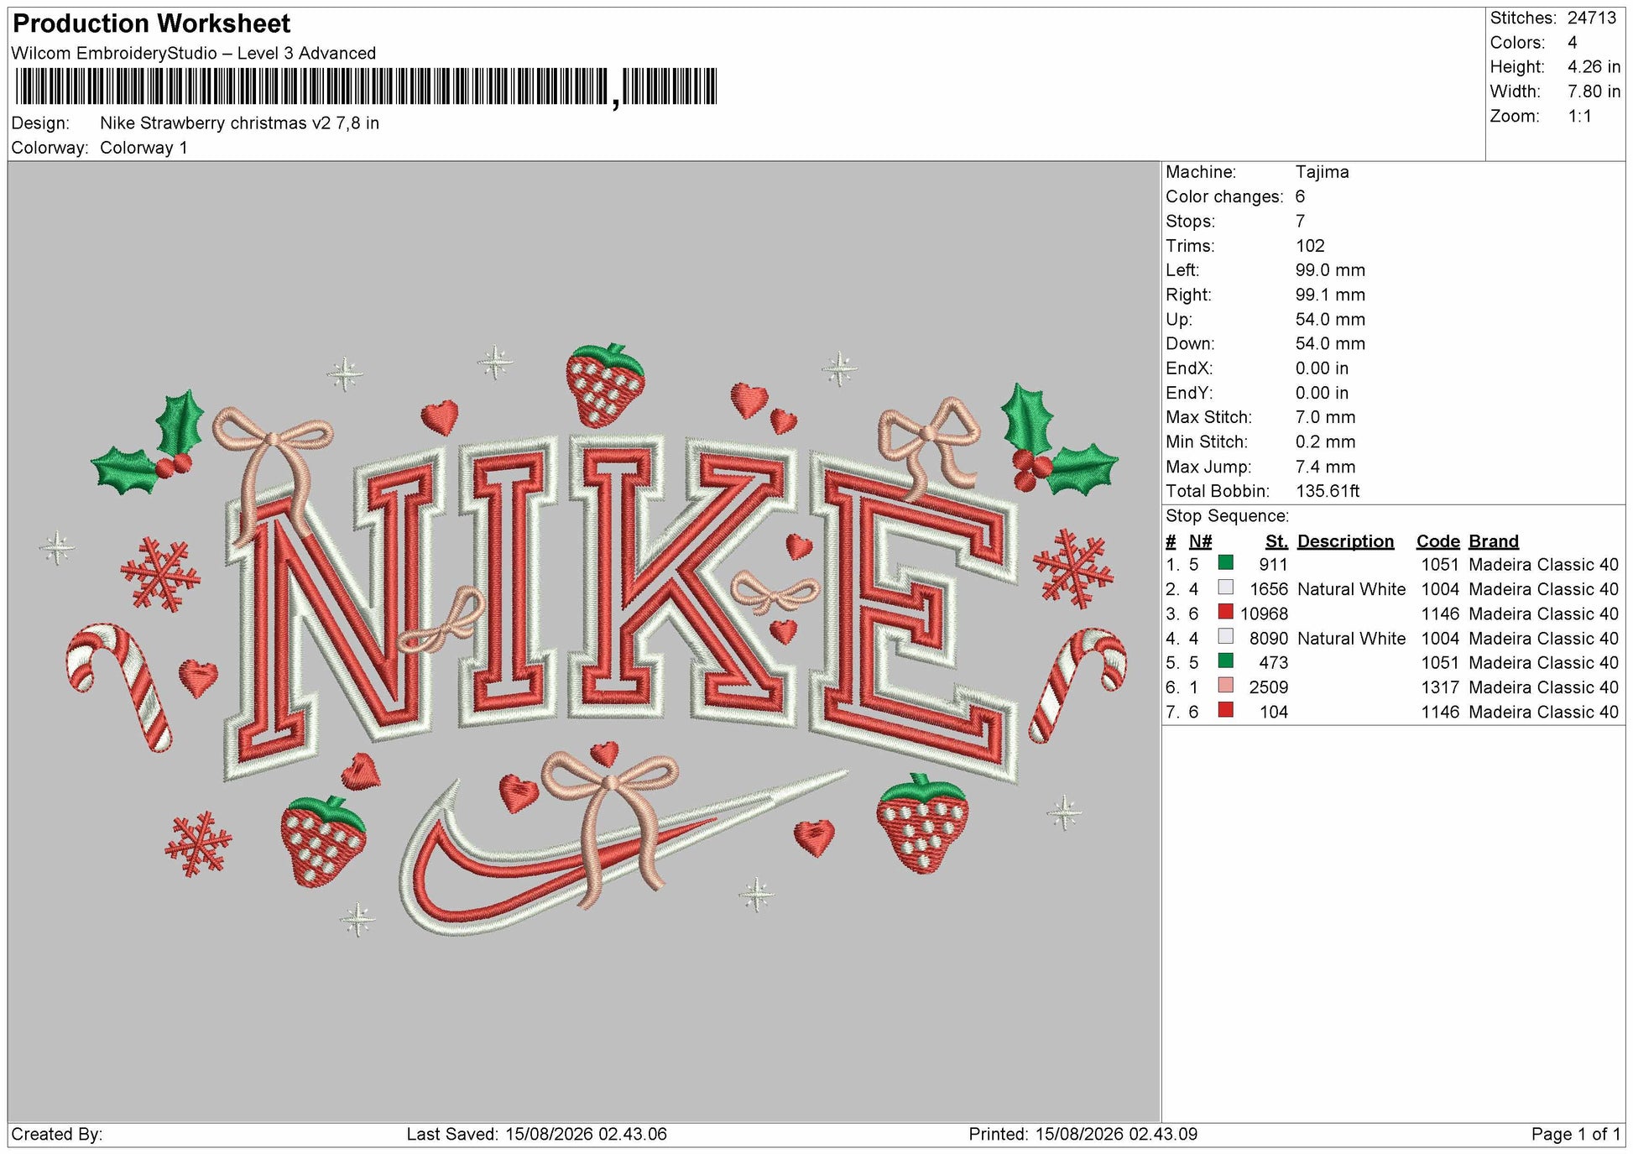Screen dimensions: 1633x1154
Task: Select the "Down:" label
Action: (1189, 343)
